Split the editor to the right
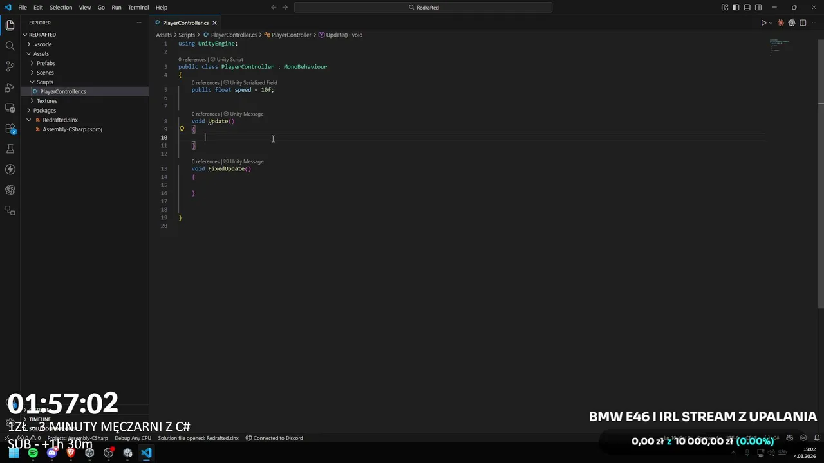Screen dimensions: 824x463 coord(803,23)
